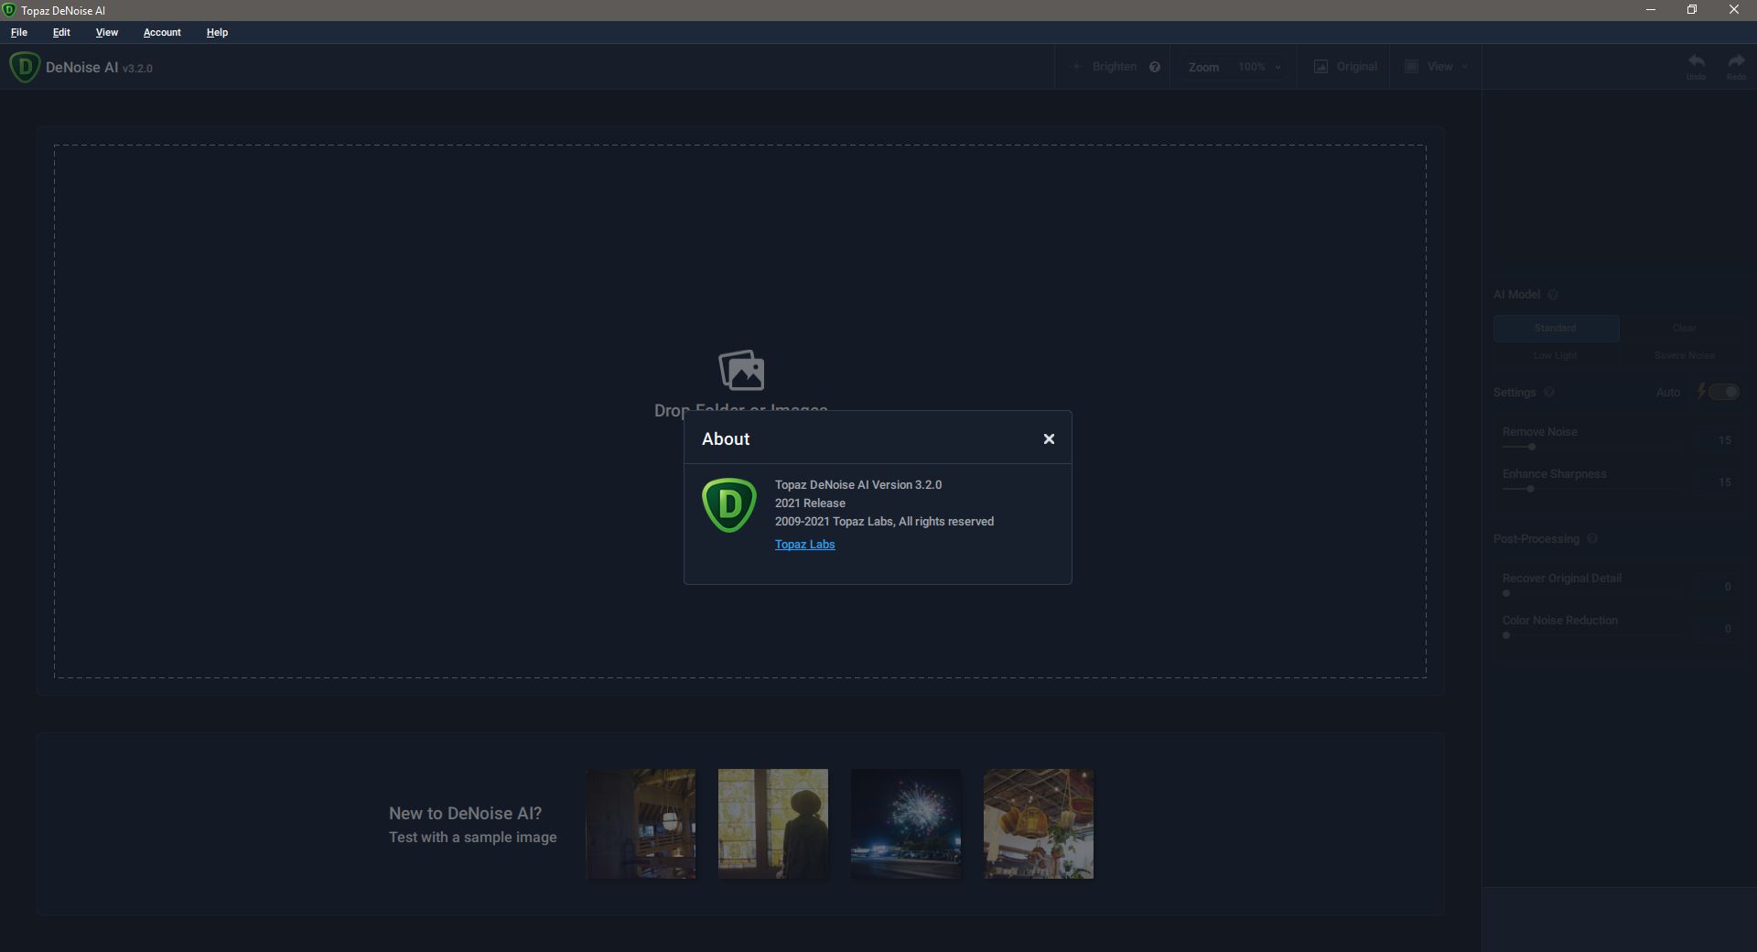Open the silhouette with hat sample image
Image resolution: width=1757 pixels, height=952 pixels.
click(x=773, y=824)
